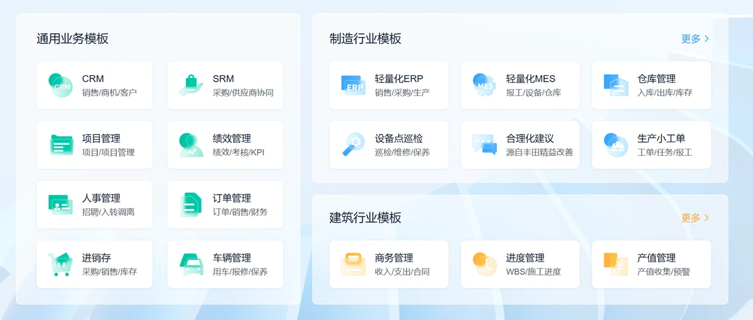This screenshot has width=753, height=320.
Task: Click the 产值管理 orange icon
Action: coord(616,264)
